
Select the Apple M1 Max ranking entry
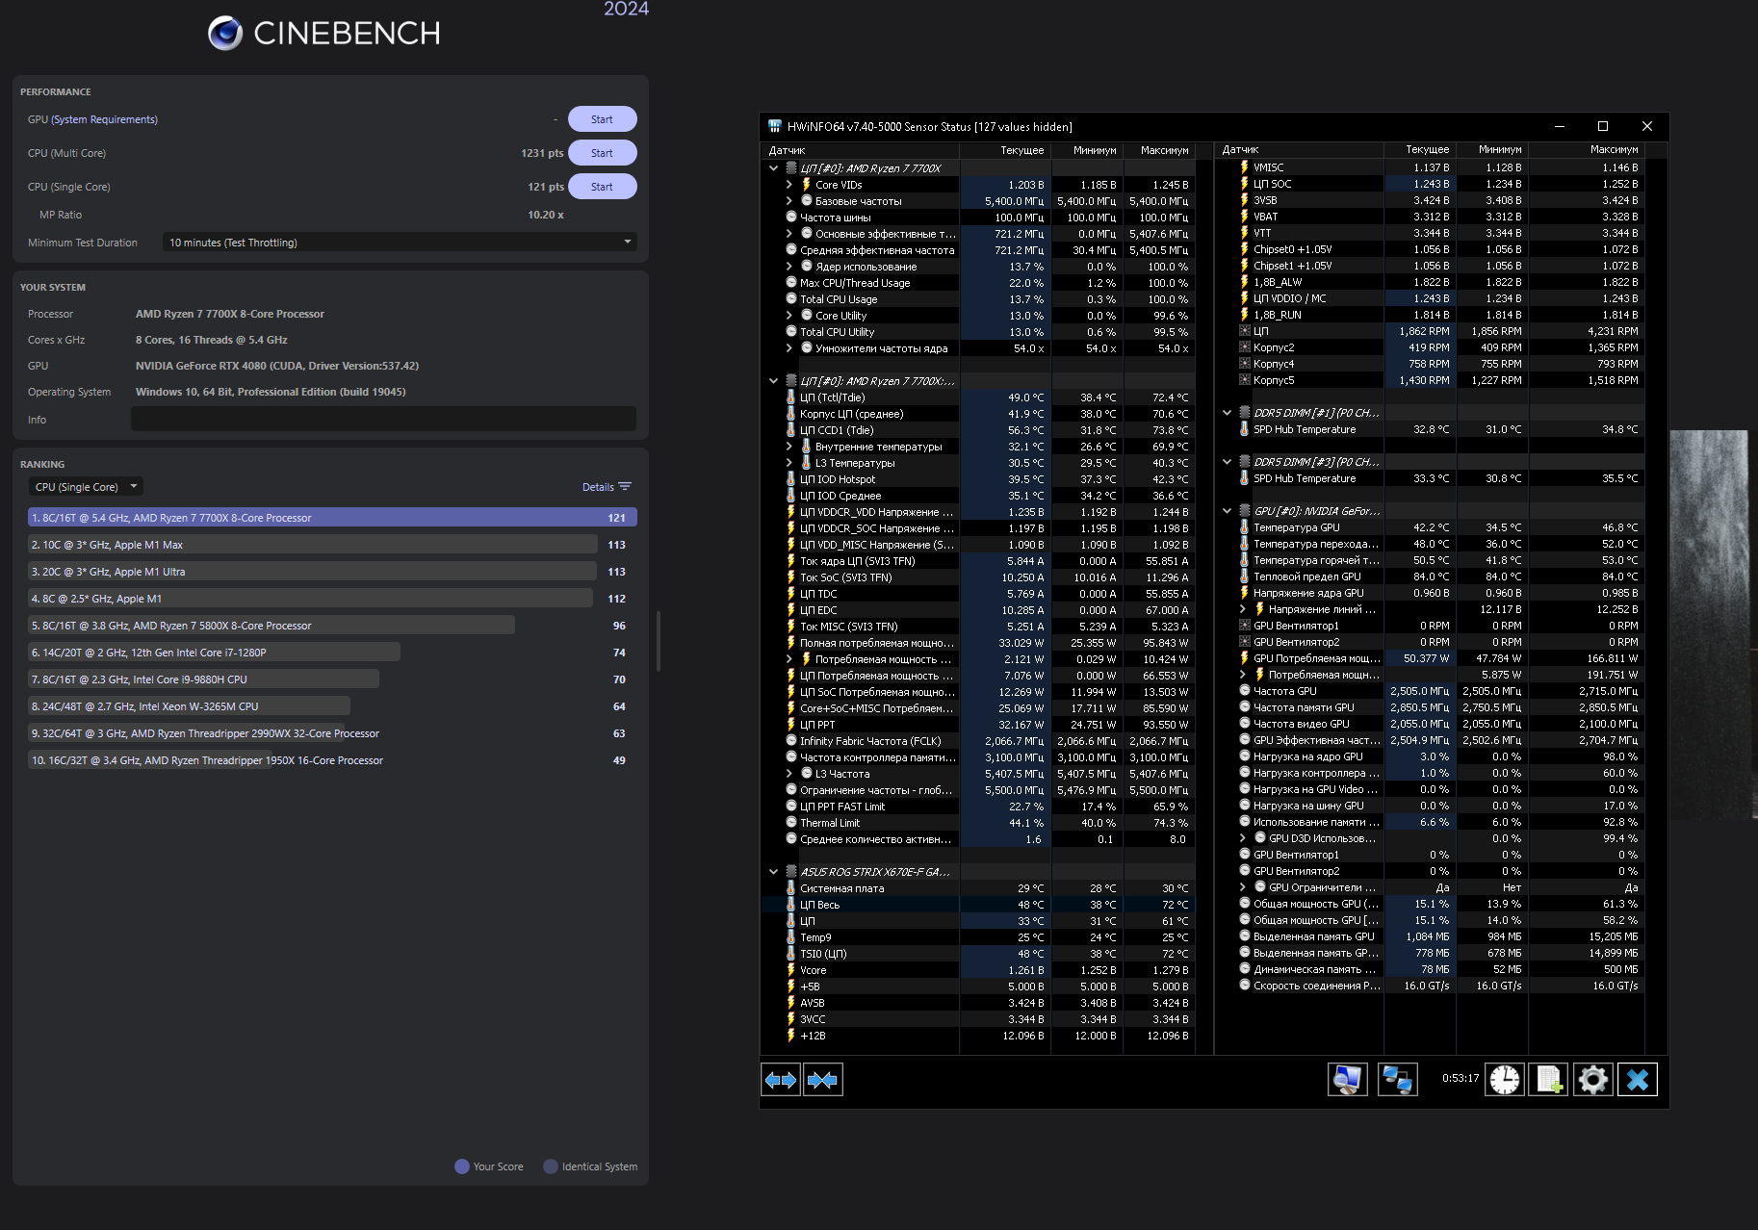coord(332,545)
